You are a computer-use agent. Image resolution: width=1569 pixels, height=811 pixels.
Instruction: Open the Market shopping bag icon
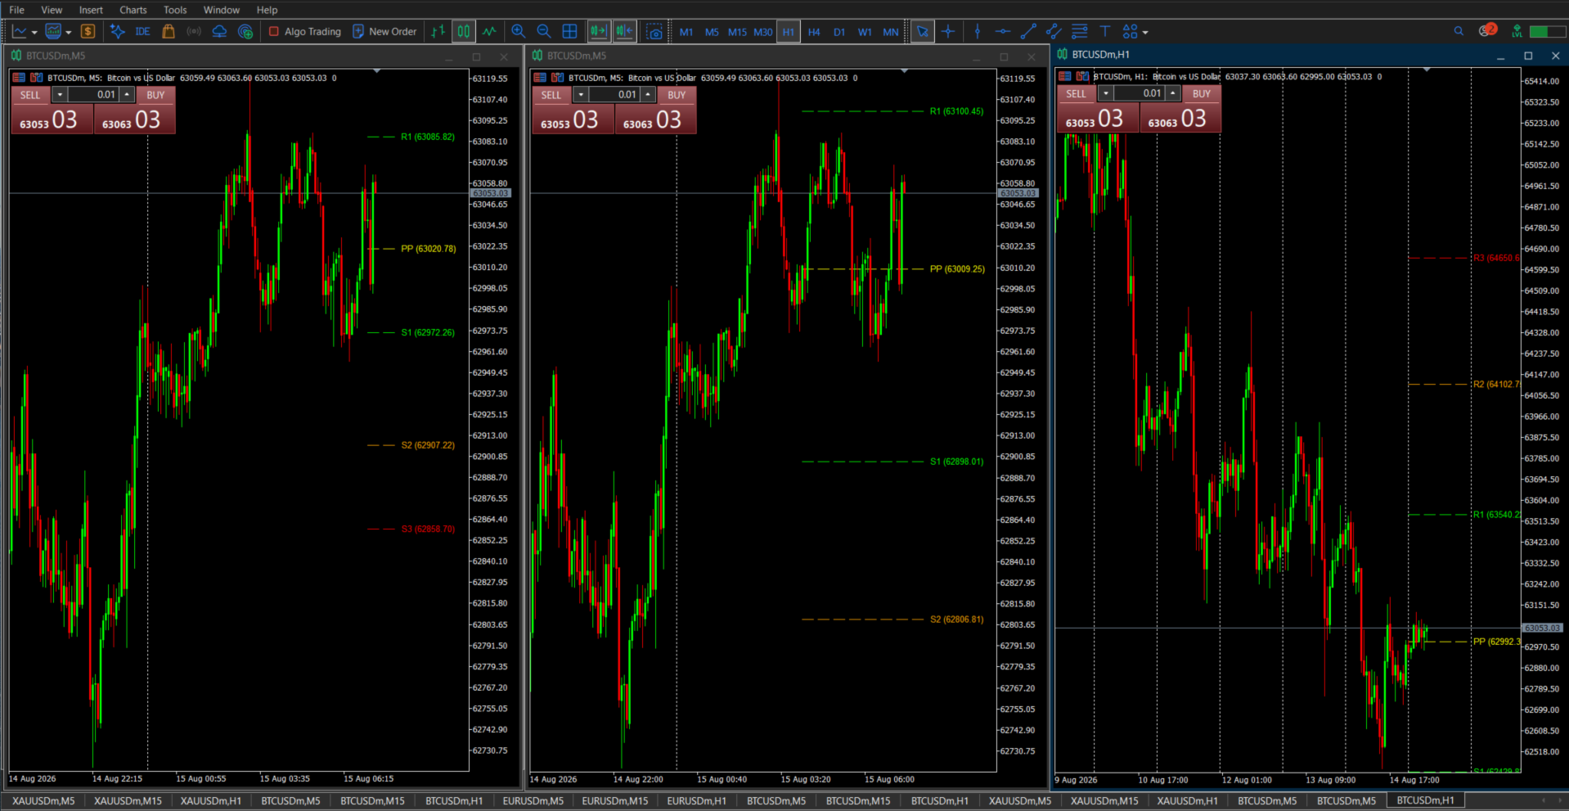pos(169,31)
